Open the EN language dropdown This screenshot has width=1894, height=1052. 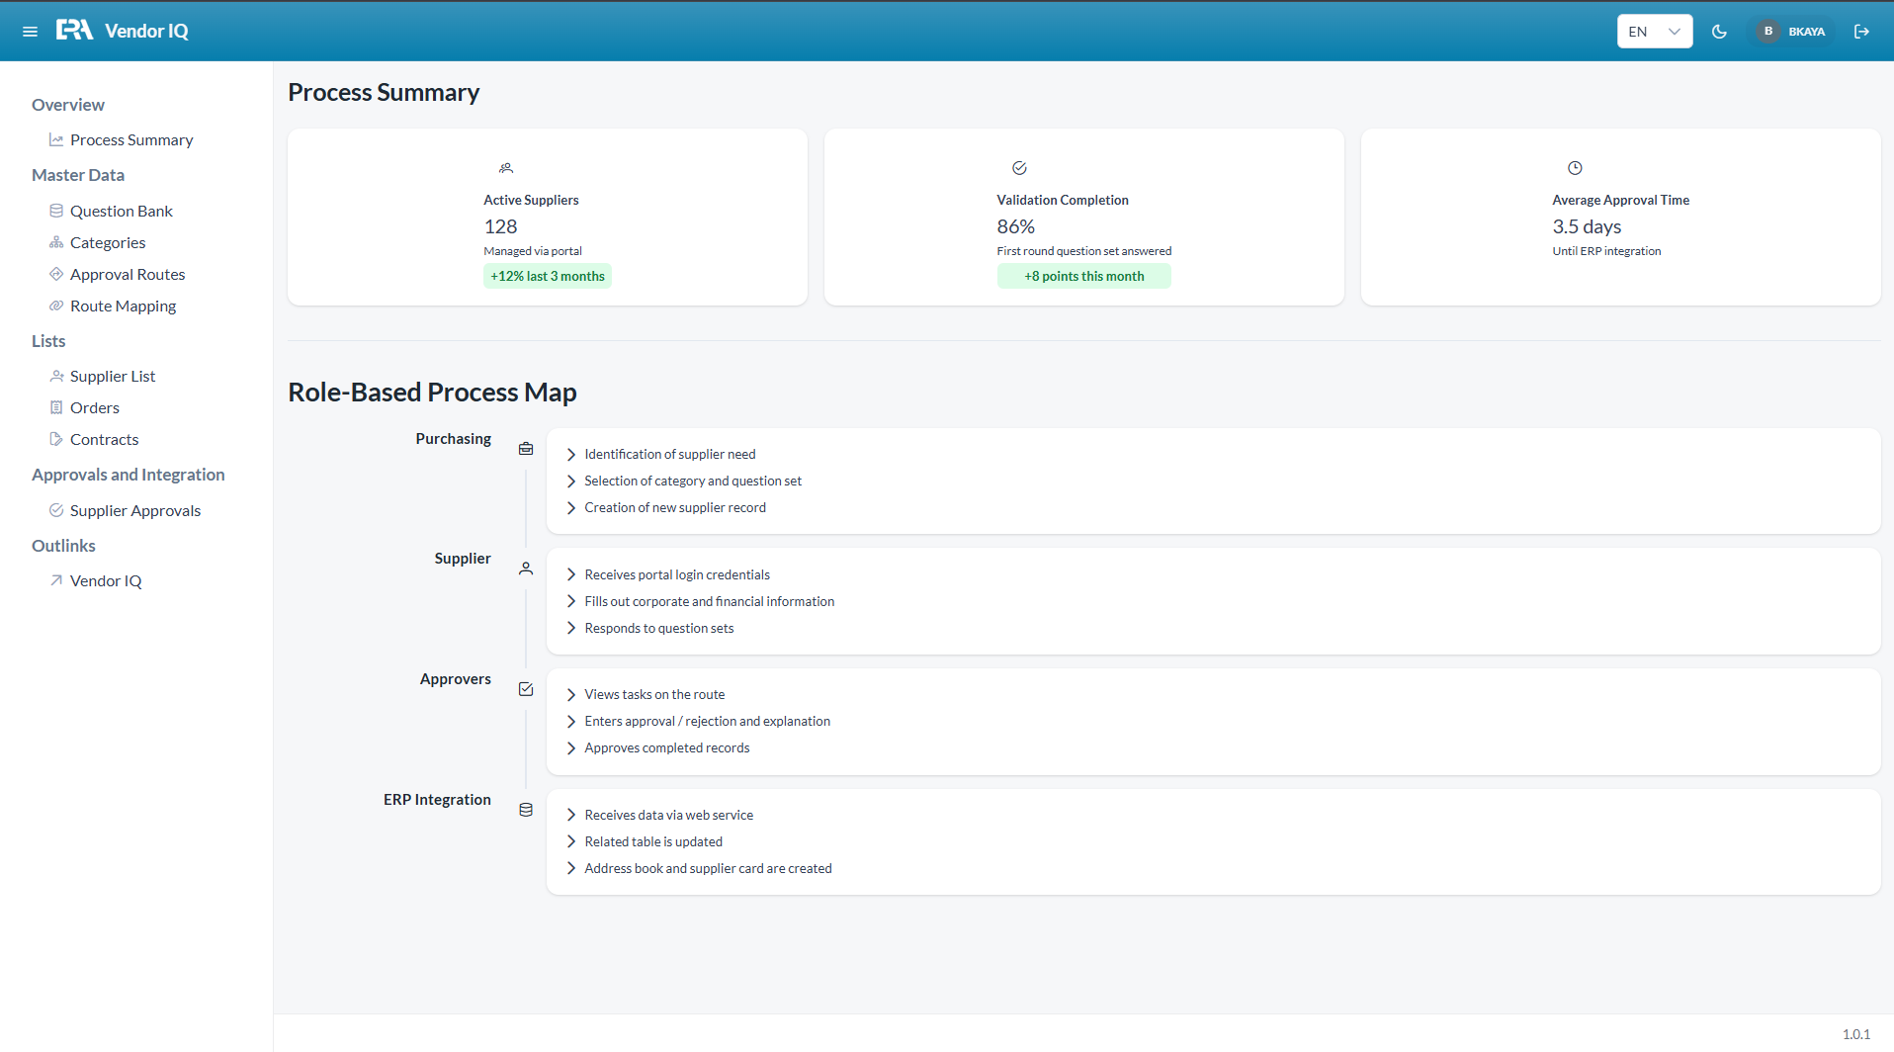tap(1655, 32)
